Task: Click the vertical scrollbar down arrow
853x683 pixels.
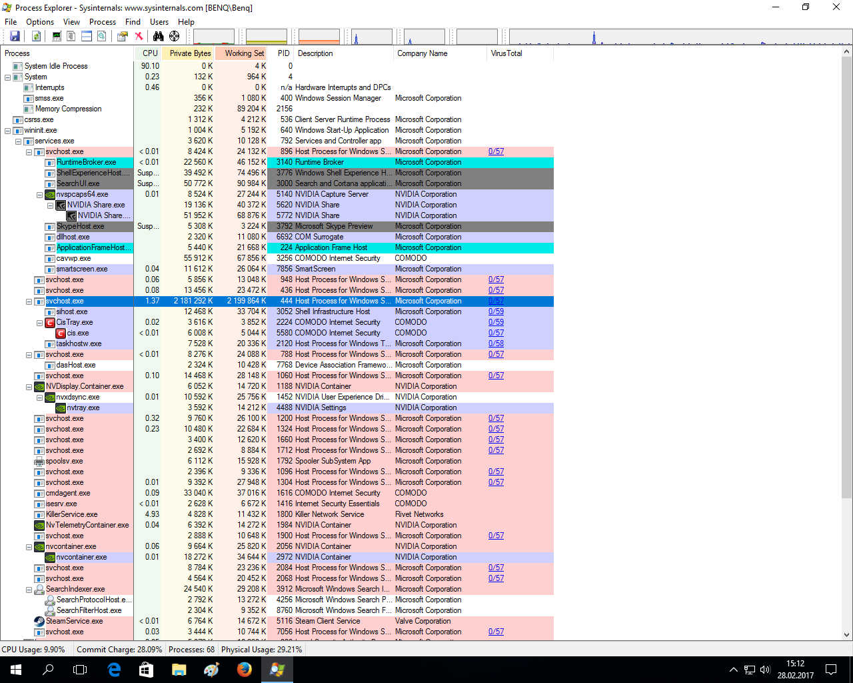Action: point(847,635)
